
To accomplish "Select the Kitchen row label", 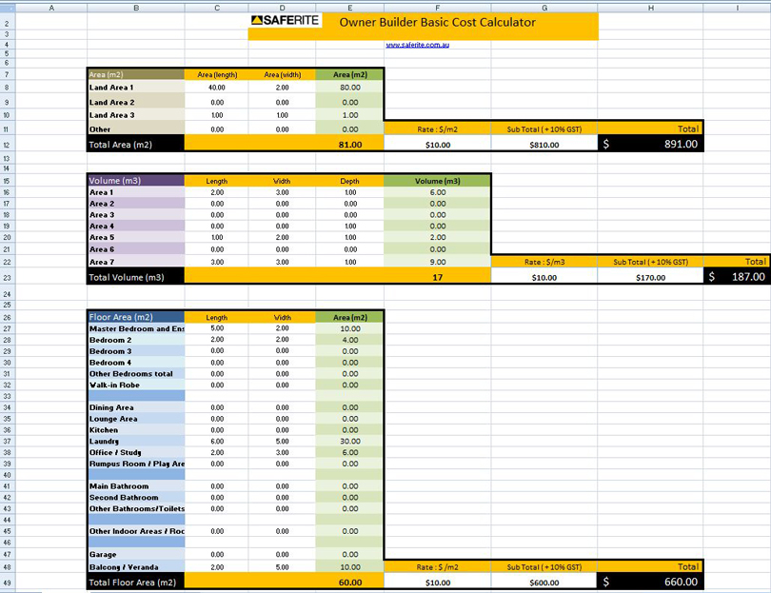I will click(135, 430).
